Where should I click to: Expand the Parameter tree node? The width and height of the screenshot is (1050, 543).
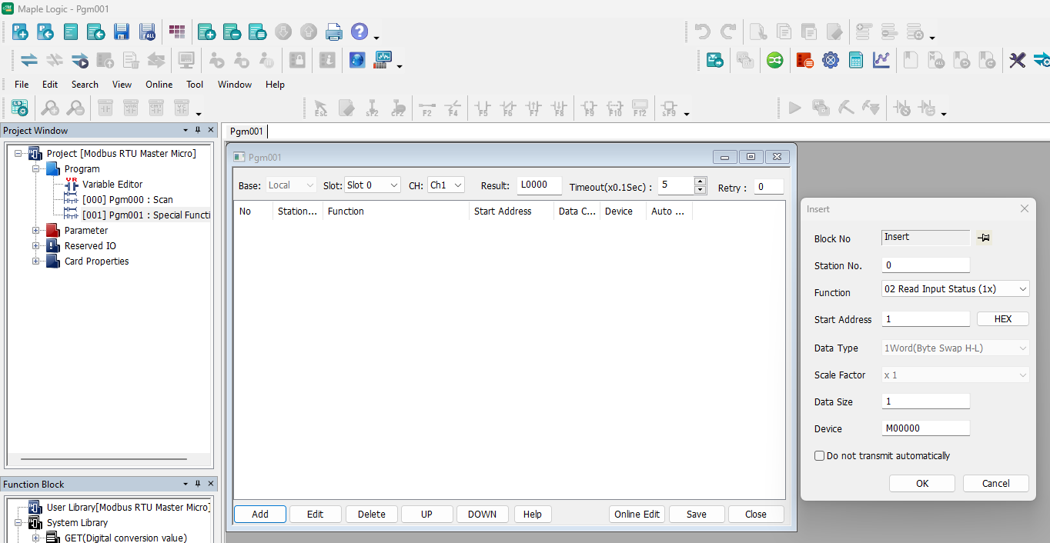point(35,229)
